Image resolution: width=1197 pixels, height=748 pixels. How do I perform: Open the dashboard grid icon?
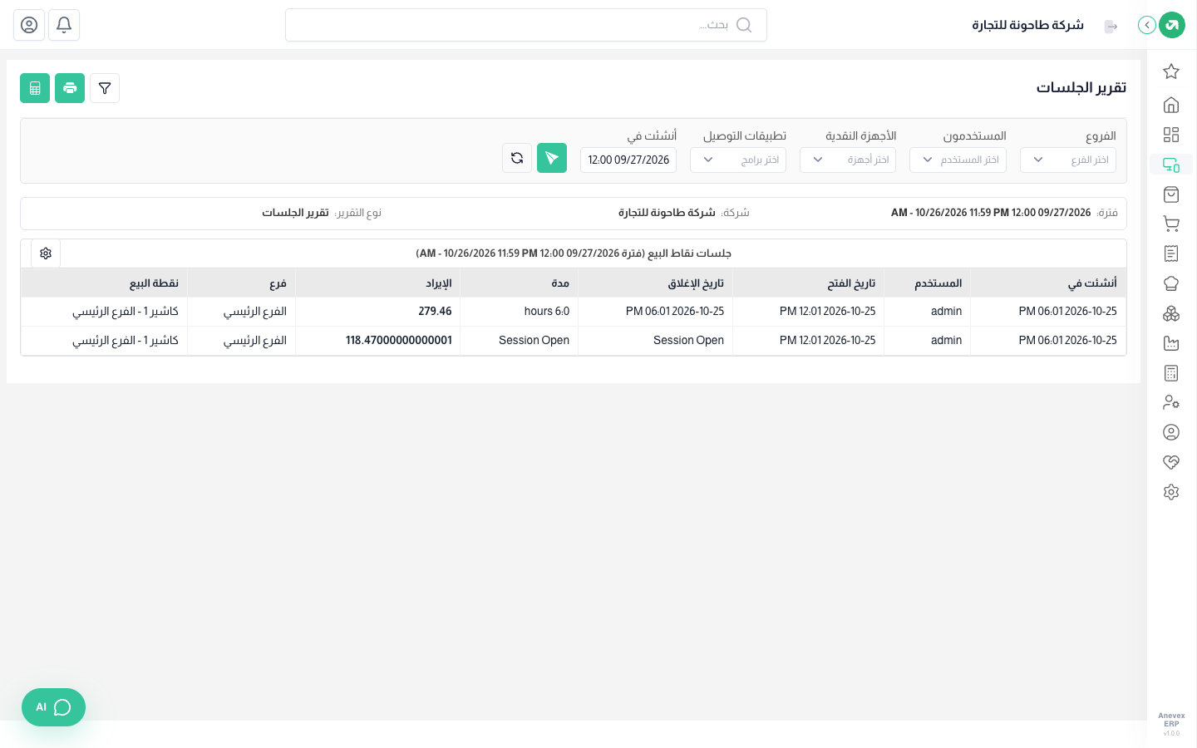pyautogui.click(x=1171, y=135)
